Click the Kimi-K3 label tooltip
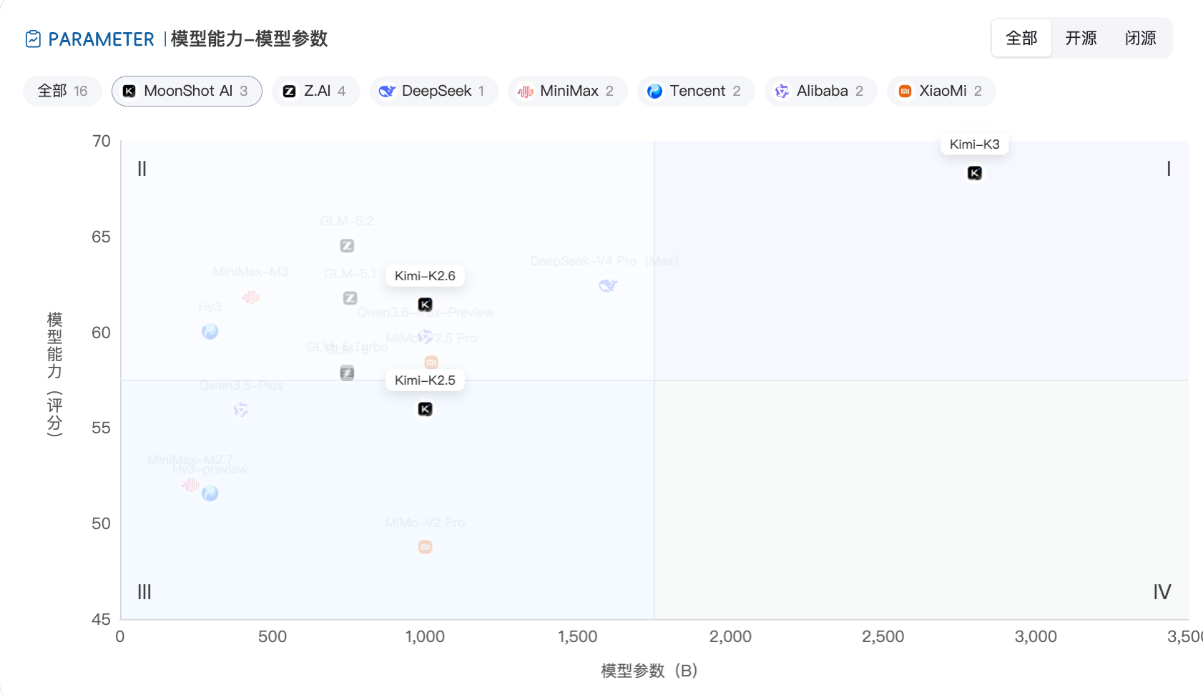 point(974,144)
